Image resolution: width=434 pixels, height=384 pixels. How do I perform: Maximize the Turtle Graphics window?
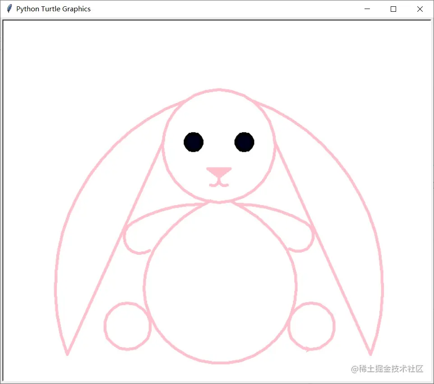(x=393, y=9)
